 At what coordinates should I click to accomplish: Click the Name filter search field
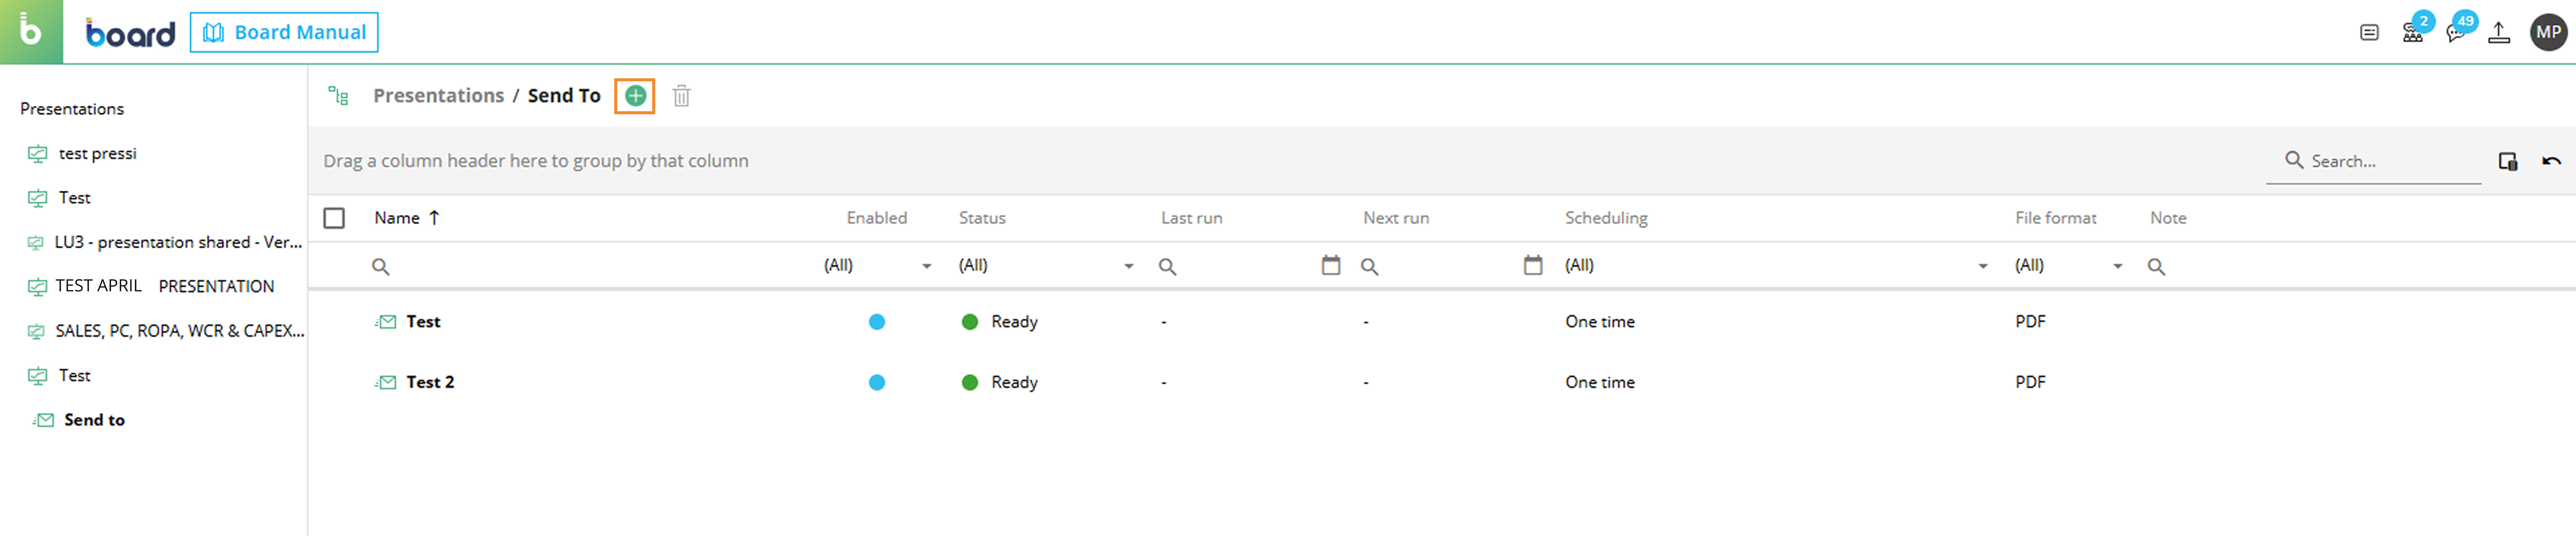point(590,266)
